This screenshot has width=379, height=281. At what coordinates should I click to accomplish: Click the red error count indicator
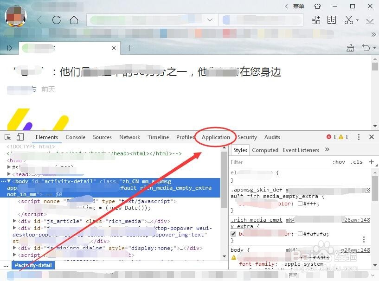pyautogui.click(x=331, y=137)
